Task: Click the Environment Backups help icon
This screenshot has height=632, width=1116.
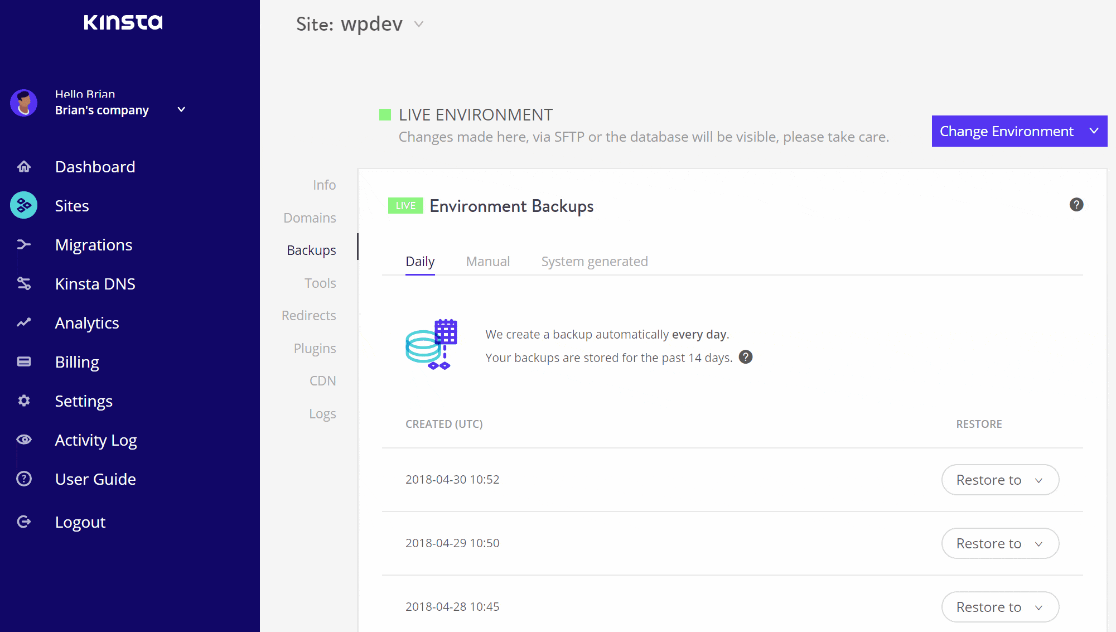Action: pyautogui.click(x=1076, y=205)
